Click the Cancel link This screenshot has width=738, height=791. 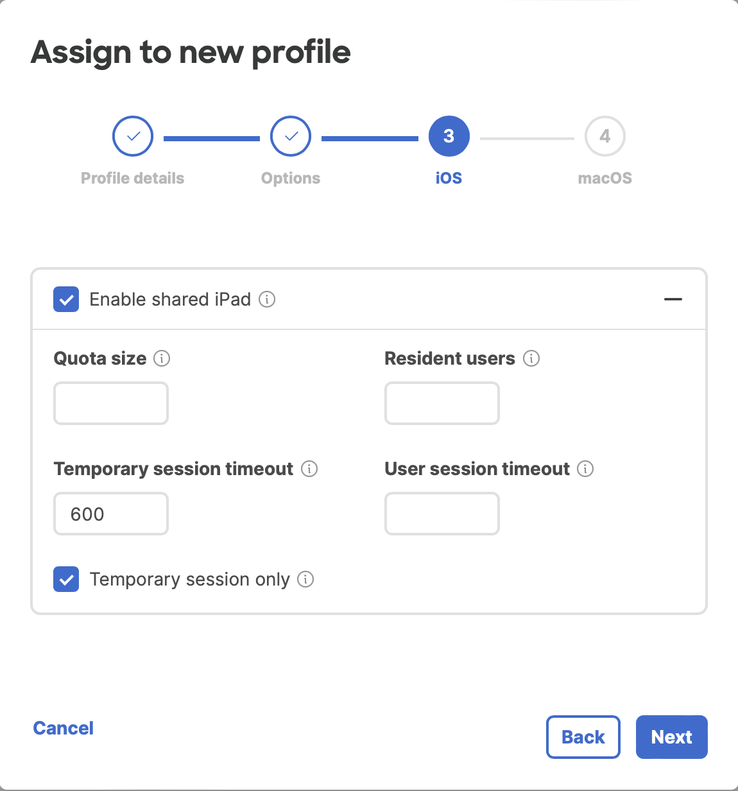point(63,728)
